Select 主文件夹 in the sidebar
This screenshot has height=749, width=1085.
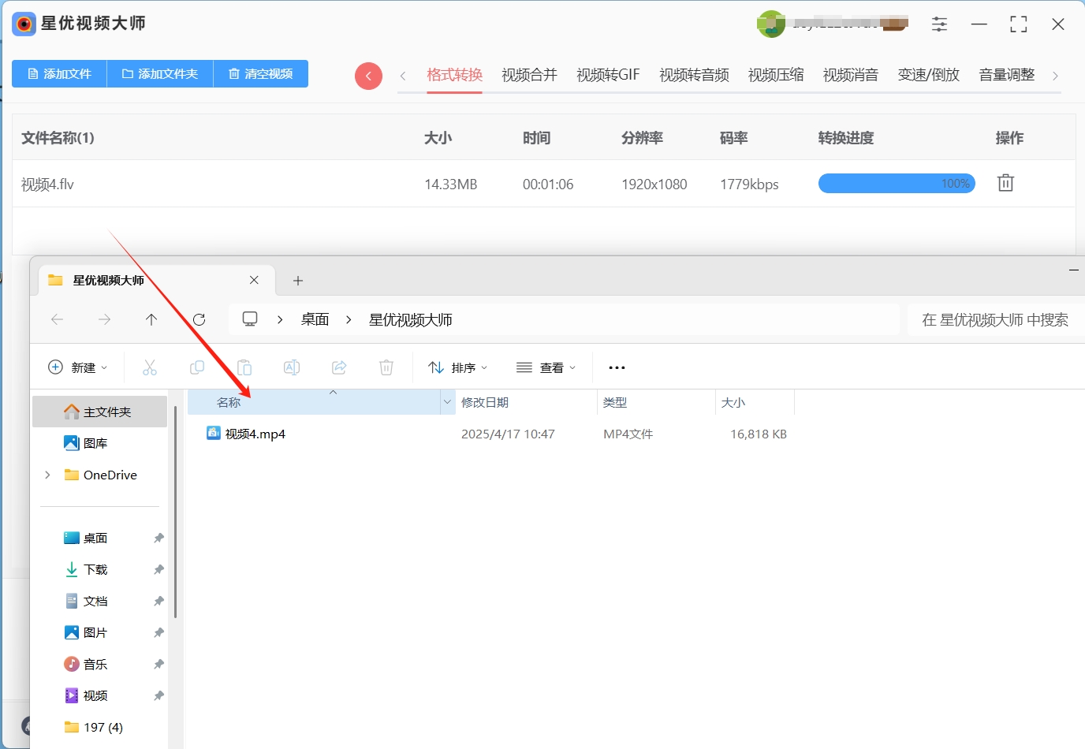point(100,412)
